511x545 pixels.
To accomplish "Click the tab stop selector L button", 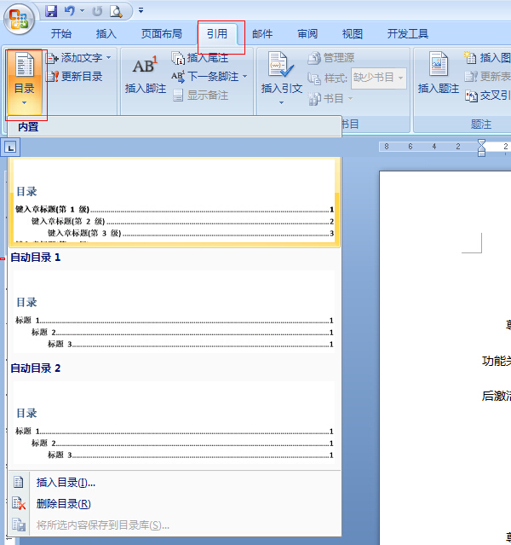I will tap(10, 148).
